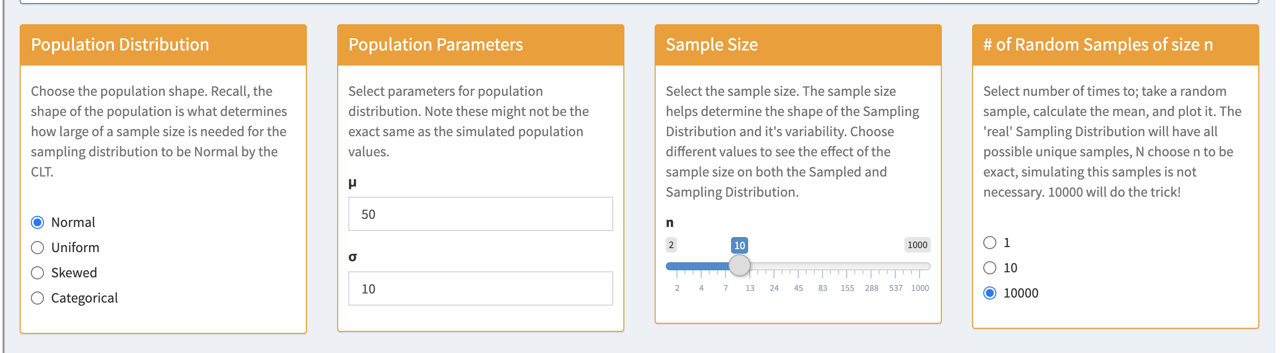Click the σ input field
Screen dimensions: 1280x353
(480, 288)
